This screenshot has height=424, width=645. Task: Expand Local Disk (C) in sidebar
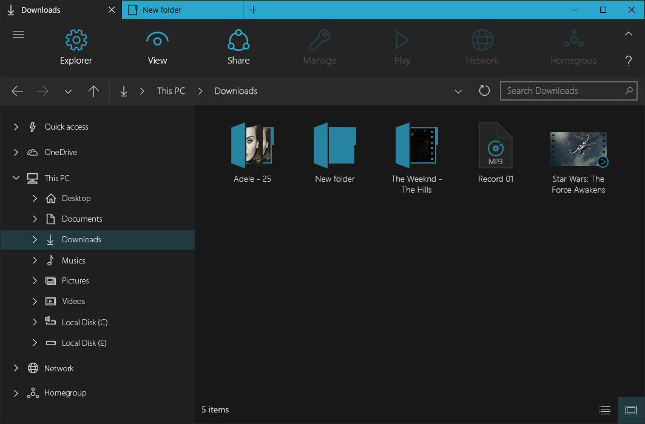click(x=35, y=322)
